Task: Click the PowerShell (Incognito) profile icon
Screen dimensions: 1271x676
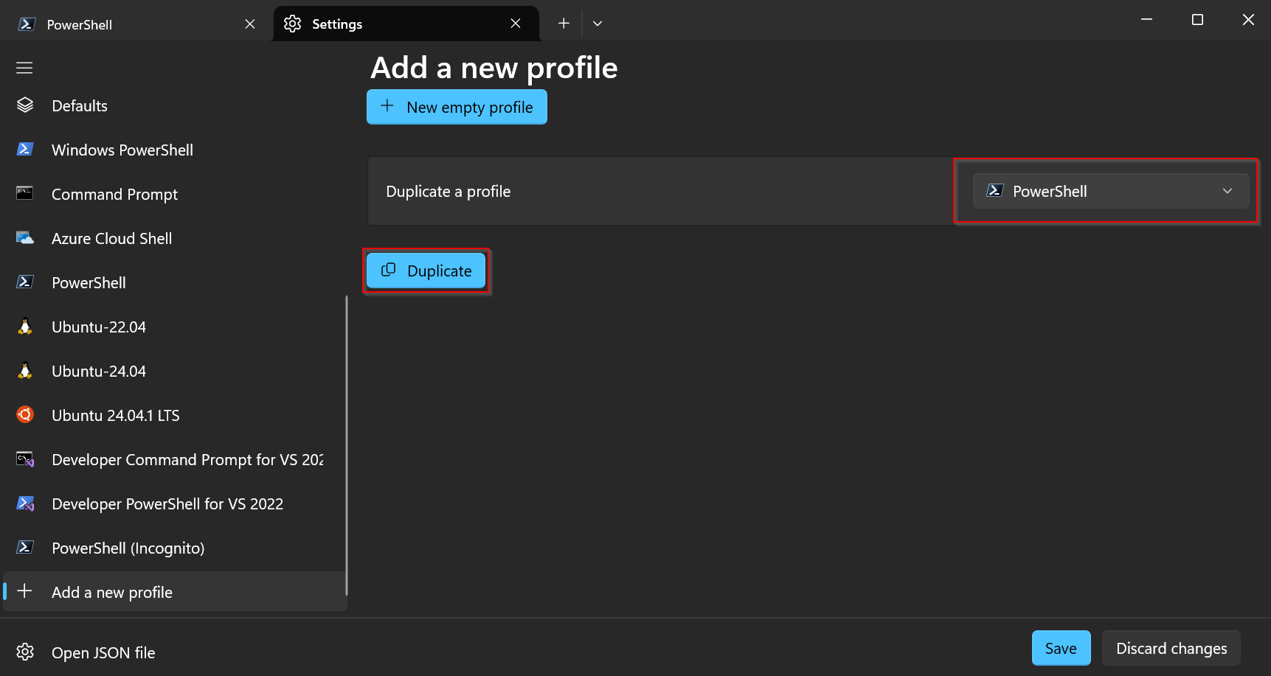Action: coord(25,548)
